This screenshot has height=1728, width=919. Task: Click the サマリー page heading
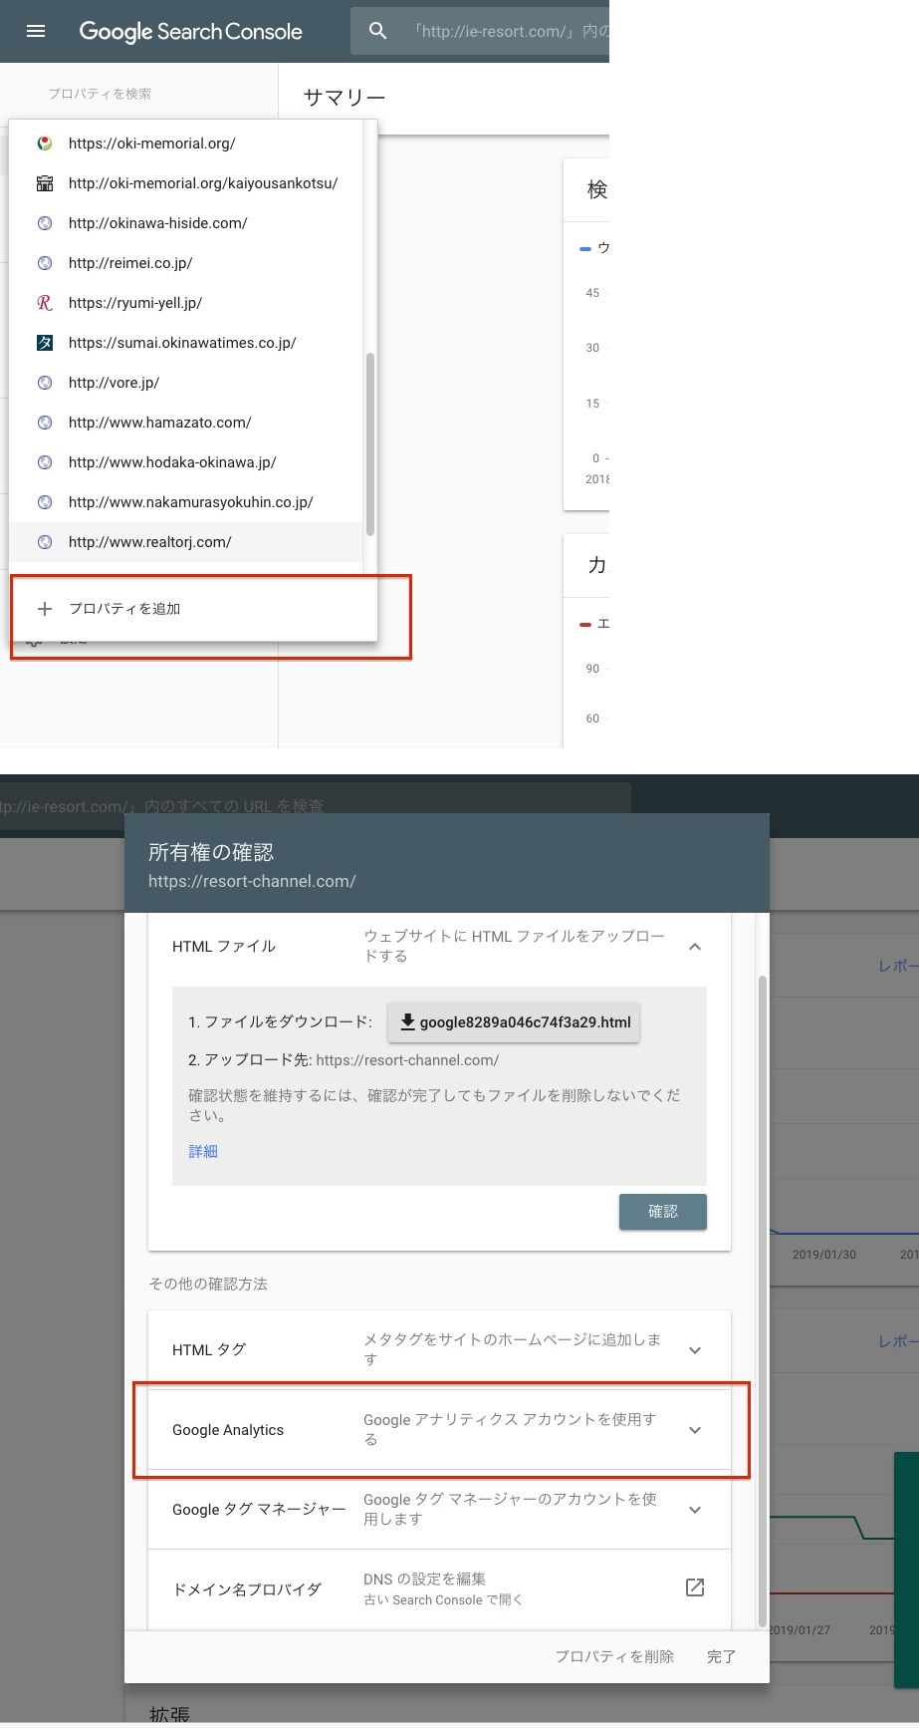click(344, 98)
